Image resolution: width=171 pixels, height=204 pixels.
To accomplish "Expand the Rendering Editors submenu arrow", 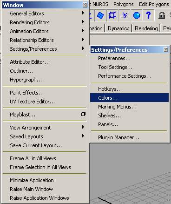I will pyautogui.click(x=83, y=22).
